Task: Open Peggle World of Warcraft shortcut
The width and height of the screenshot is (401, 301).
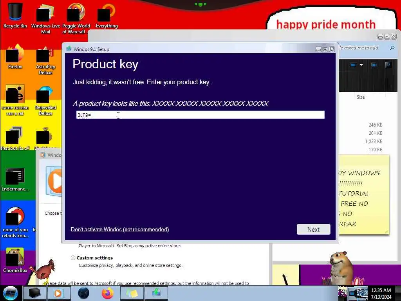Action: click(x=76, y=18)
